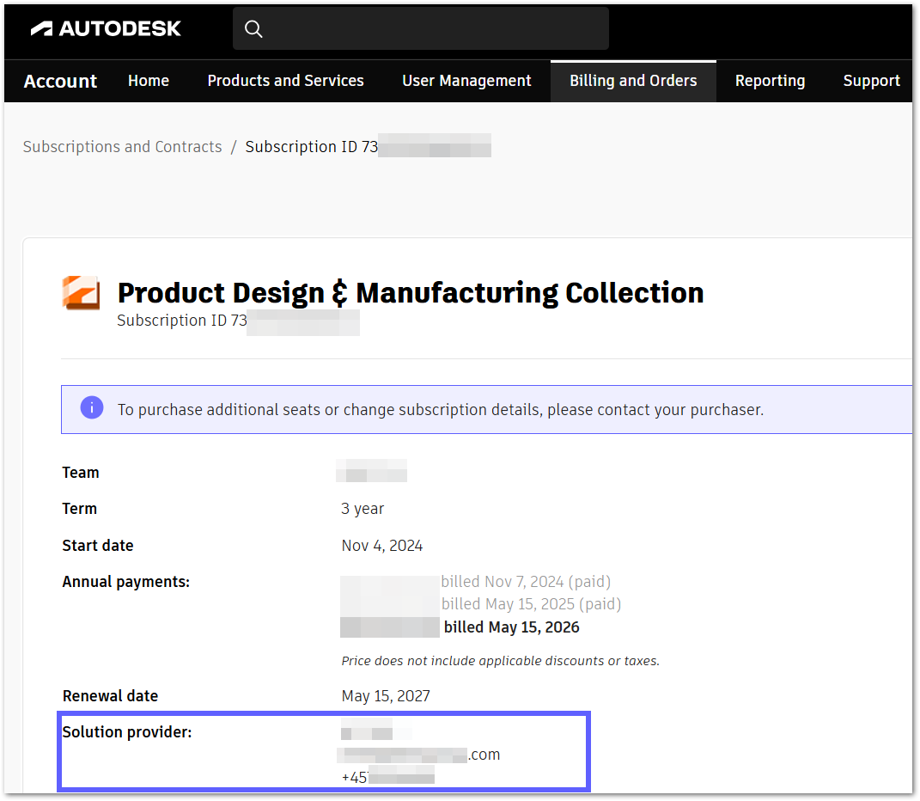
Task: Go to the Reporting tab
Action: 770,80
